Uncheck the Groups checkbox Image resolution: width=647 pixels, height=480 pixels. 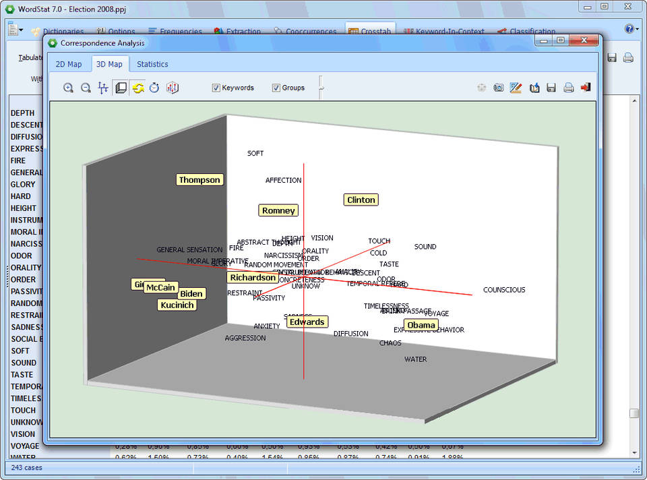point(276,88)
